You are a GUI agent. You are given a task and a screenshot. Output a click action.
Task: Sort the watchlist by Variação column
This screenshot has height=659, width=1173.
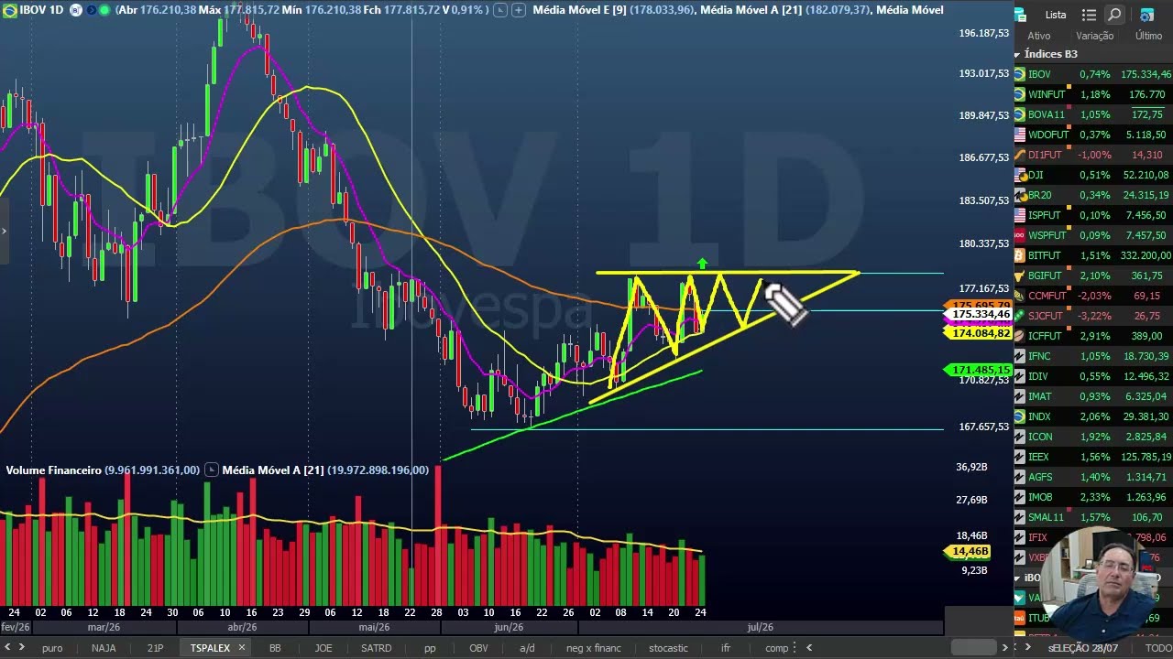[1094, 36]
